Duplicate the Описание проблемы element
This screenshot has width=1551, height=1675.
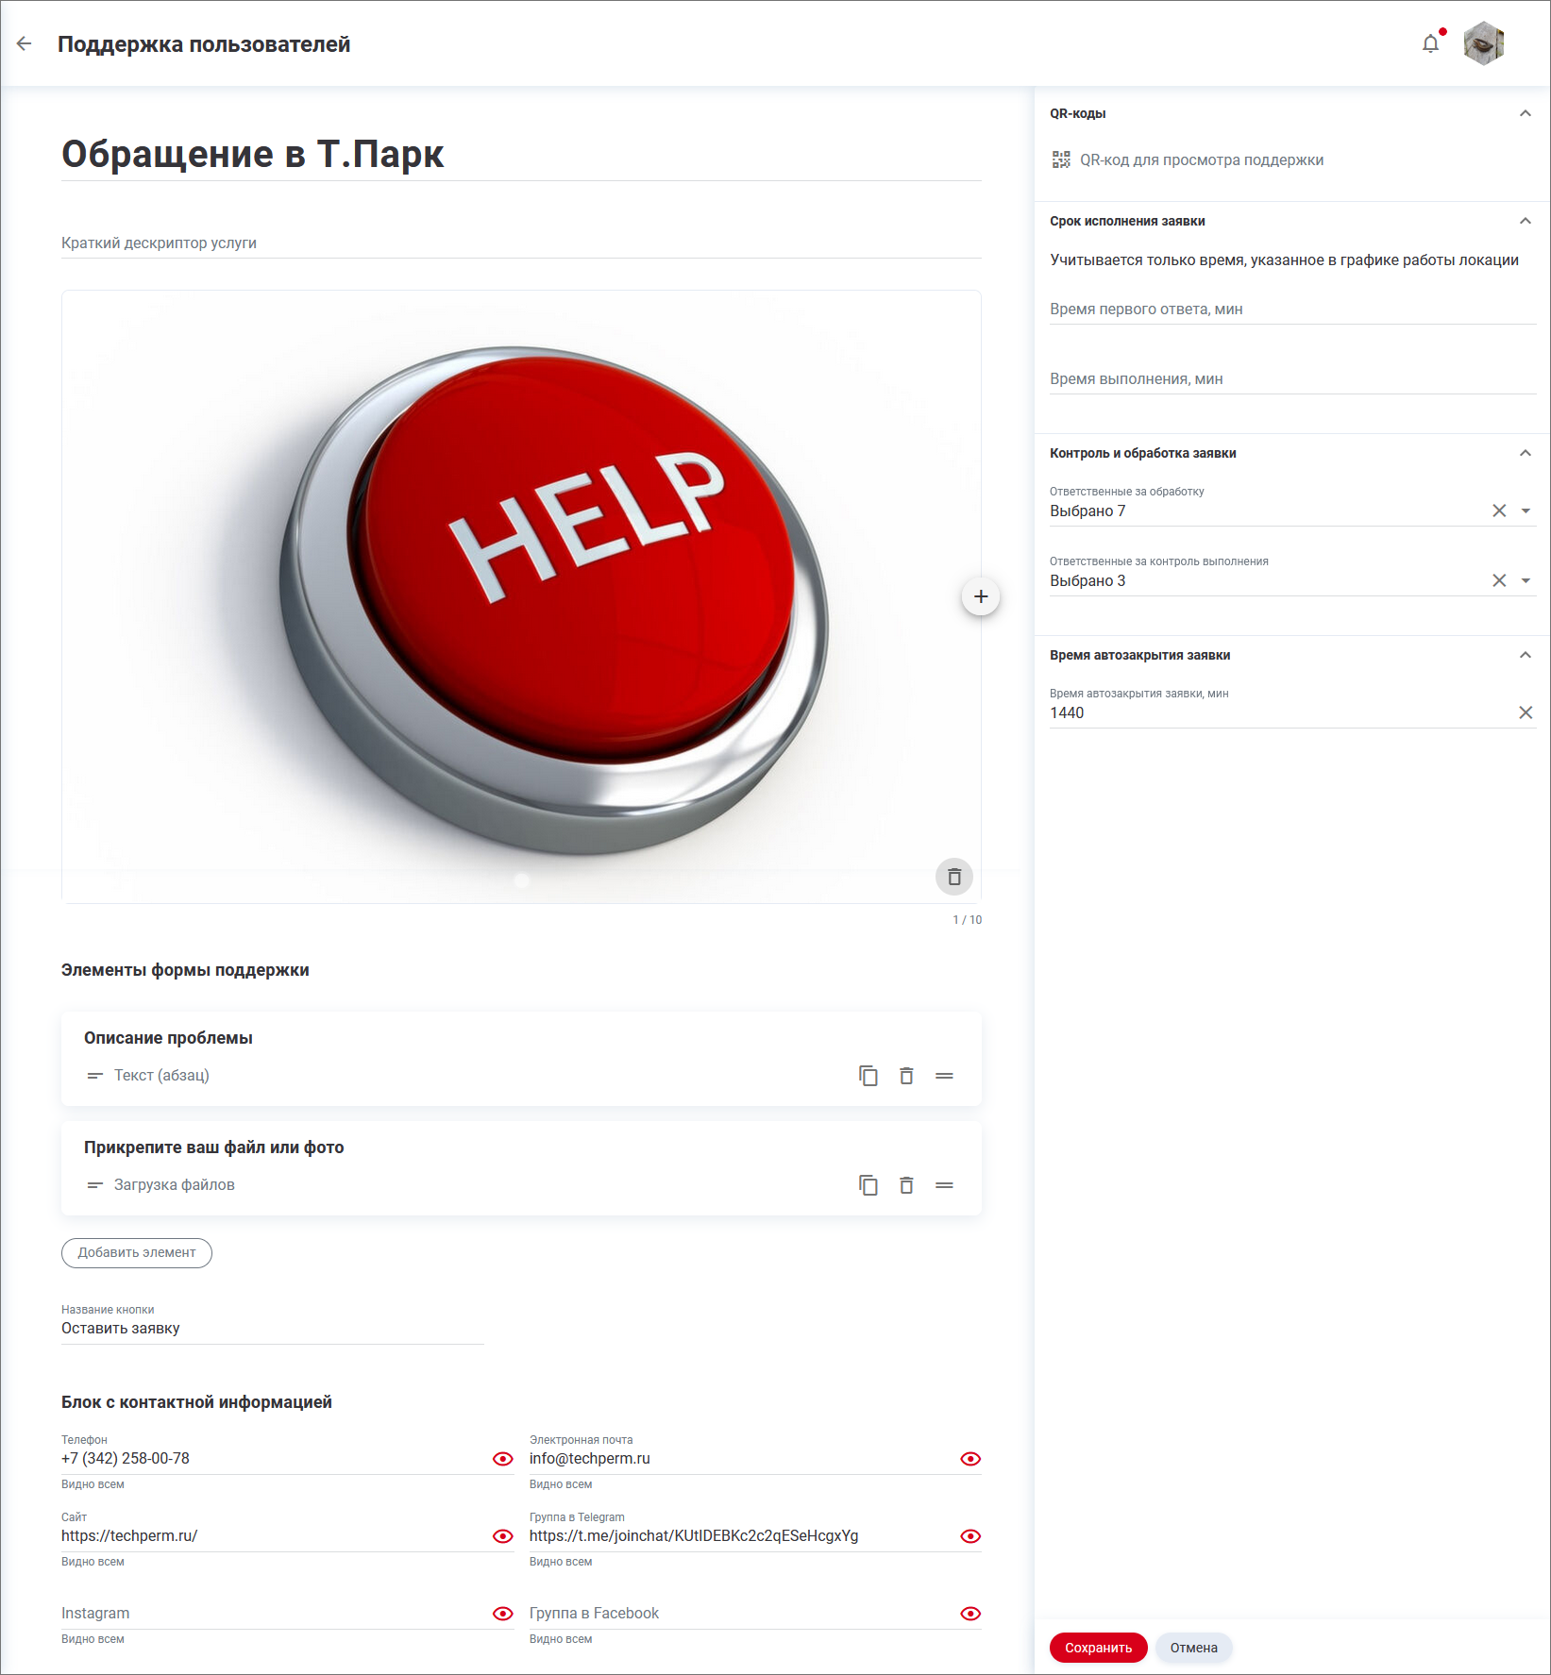click(868, 1076)
